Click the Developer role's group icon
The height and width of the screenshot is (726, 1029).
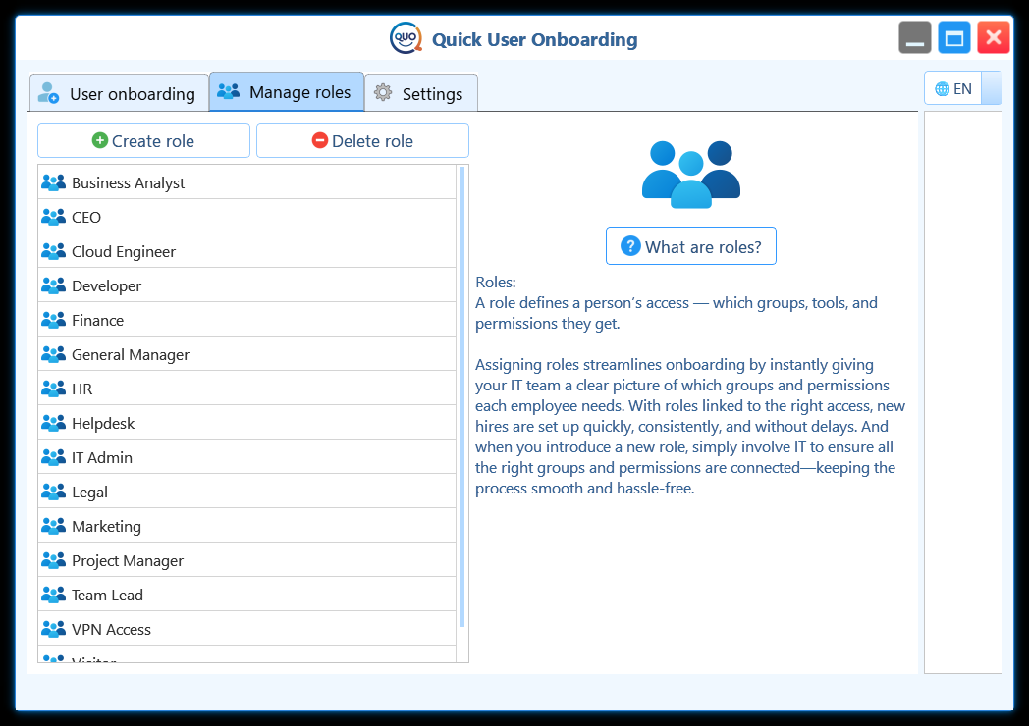53,285
